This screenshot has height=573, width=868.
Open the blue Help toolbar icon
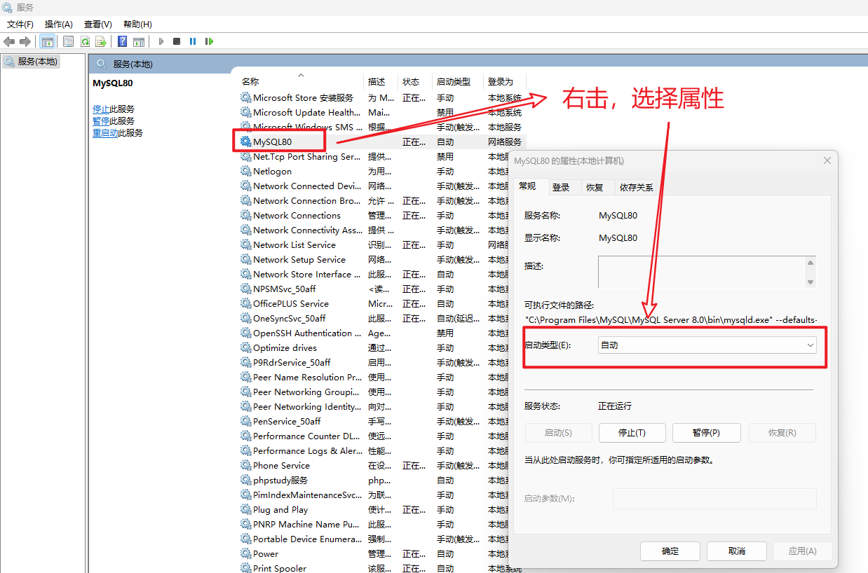pyautogui.click(x=122, y=41)
